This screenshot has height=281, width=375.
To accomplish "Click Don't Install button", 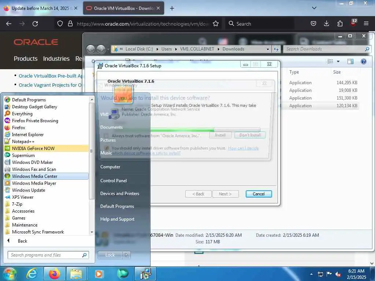I will point(250,135).
